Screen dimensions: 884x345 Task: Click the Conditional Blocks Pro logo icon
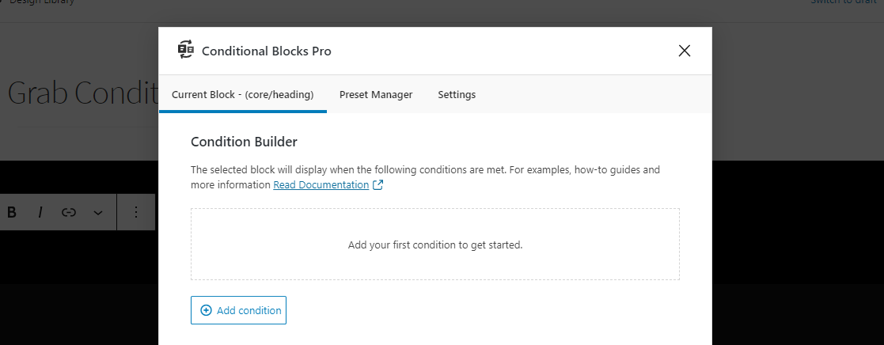tap(185, 50)
